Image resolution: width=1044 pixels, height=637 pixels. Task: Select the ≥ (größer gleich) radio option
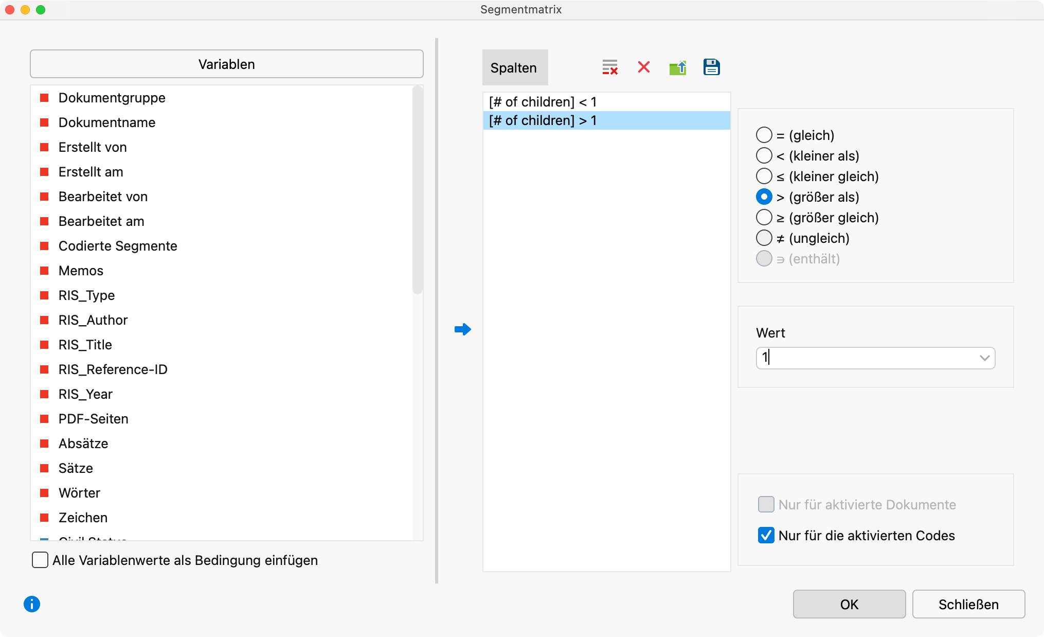tap(764, 218)
